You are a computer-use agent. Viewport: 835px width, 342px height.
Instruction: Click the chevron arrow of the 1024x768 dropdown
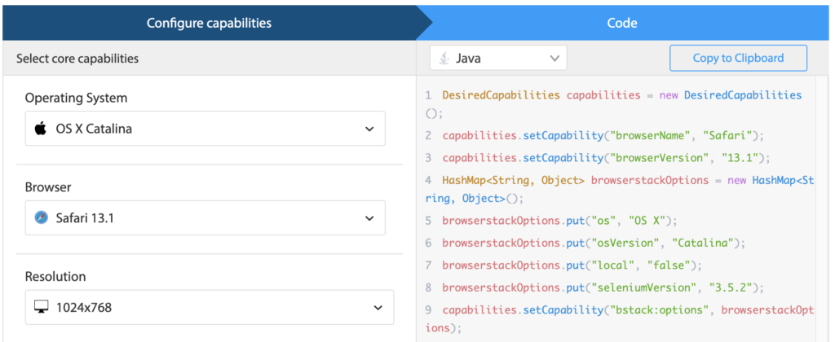378,308
